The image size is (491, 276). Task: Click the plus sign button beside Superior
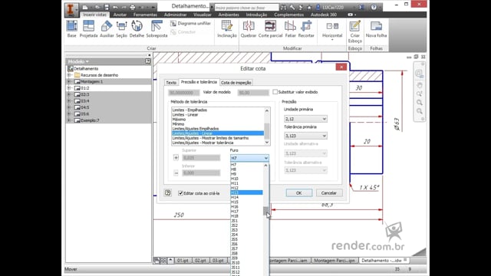tap(176, 158)
